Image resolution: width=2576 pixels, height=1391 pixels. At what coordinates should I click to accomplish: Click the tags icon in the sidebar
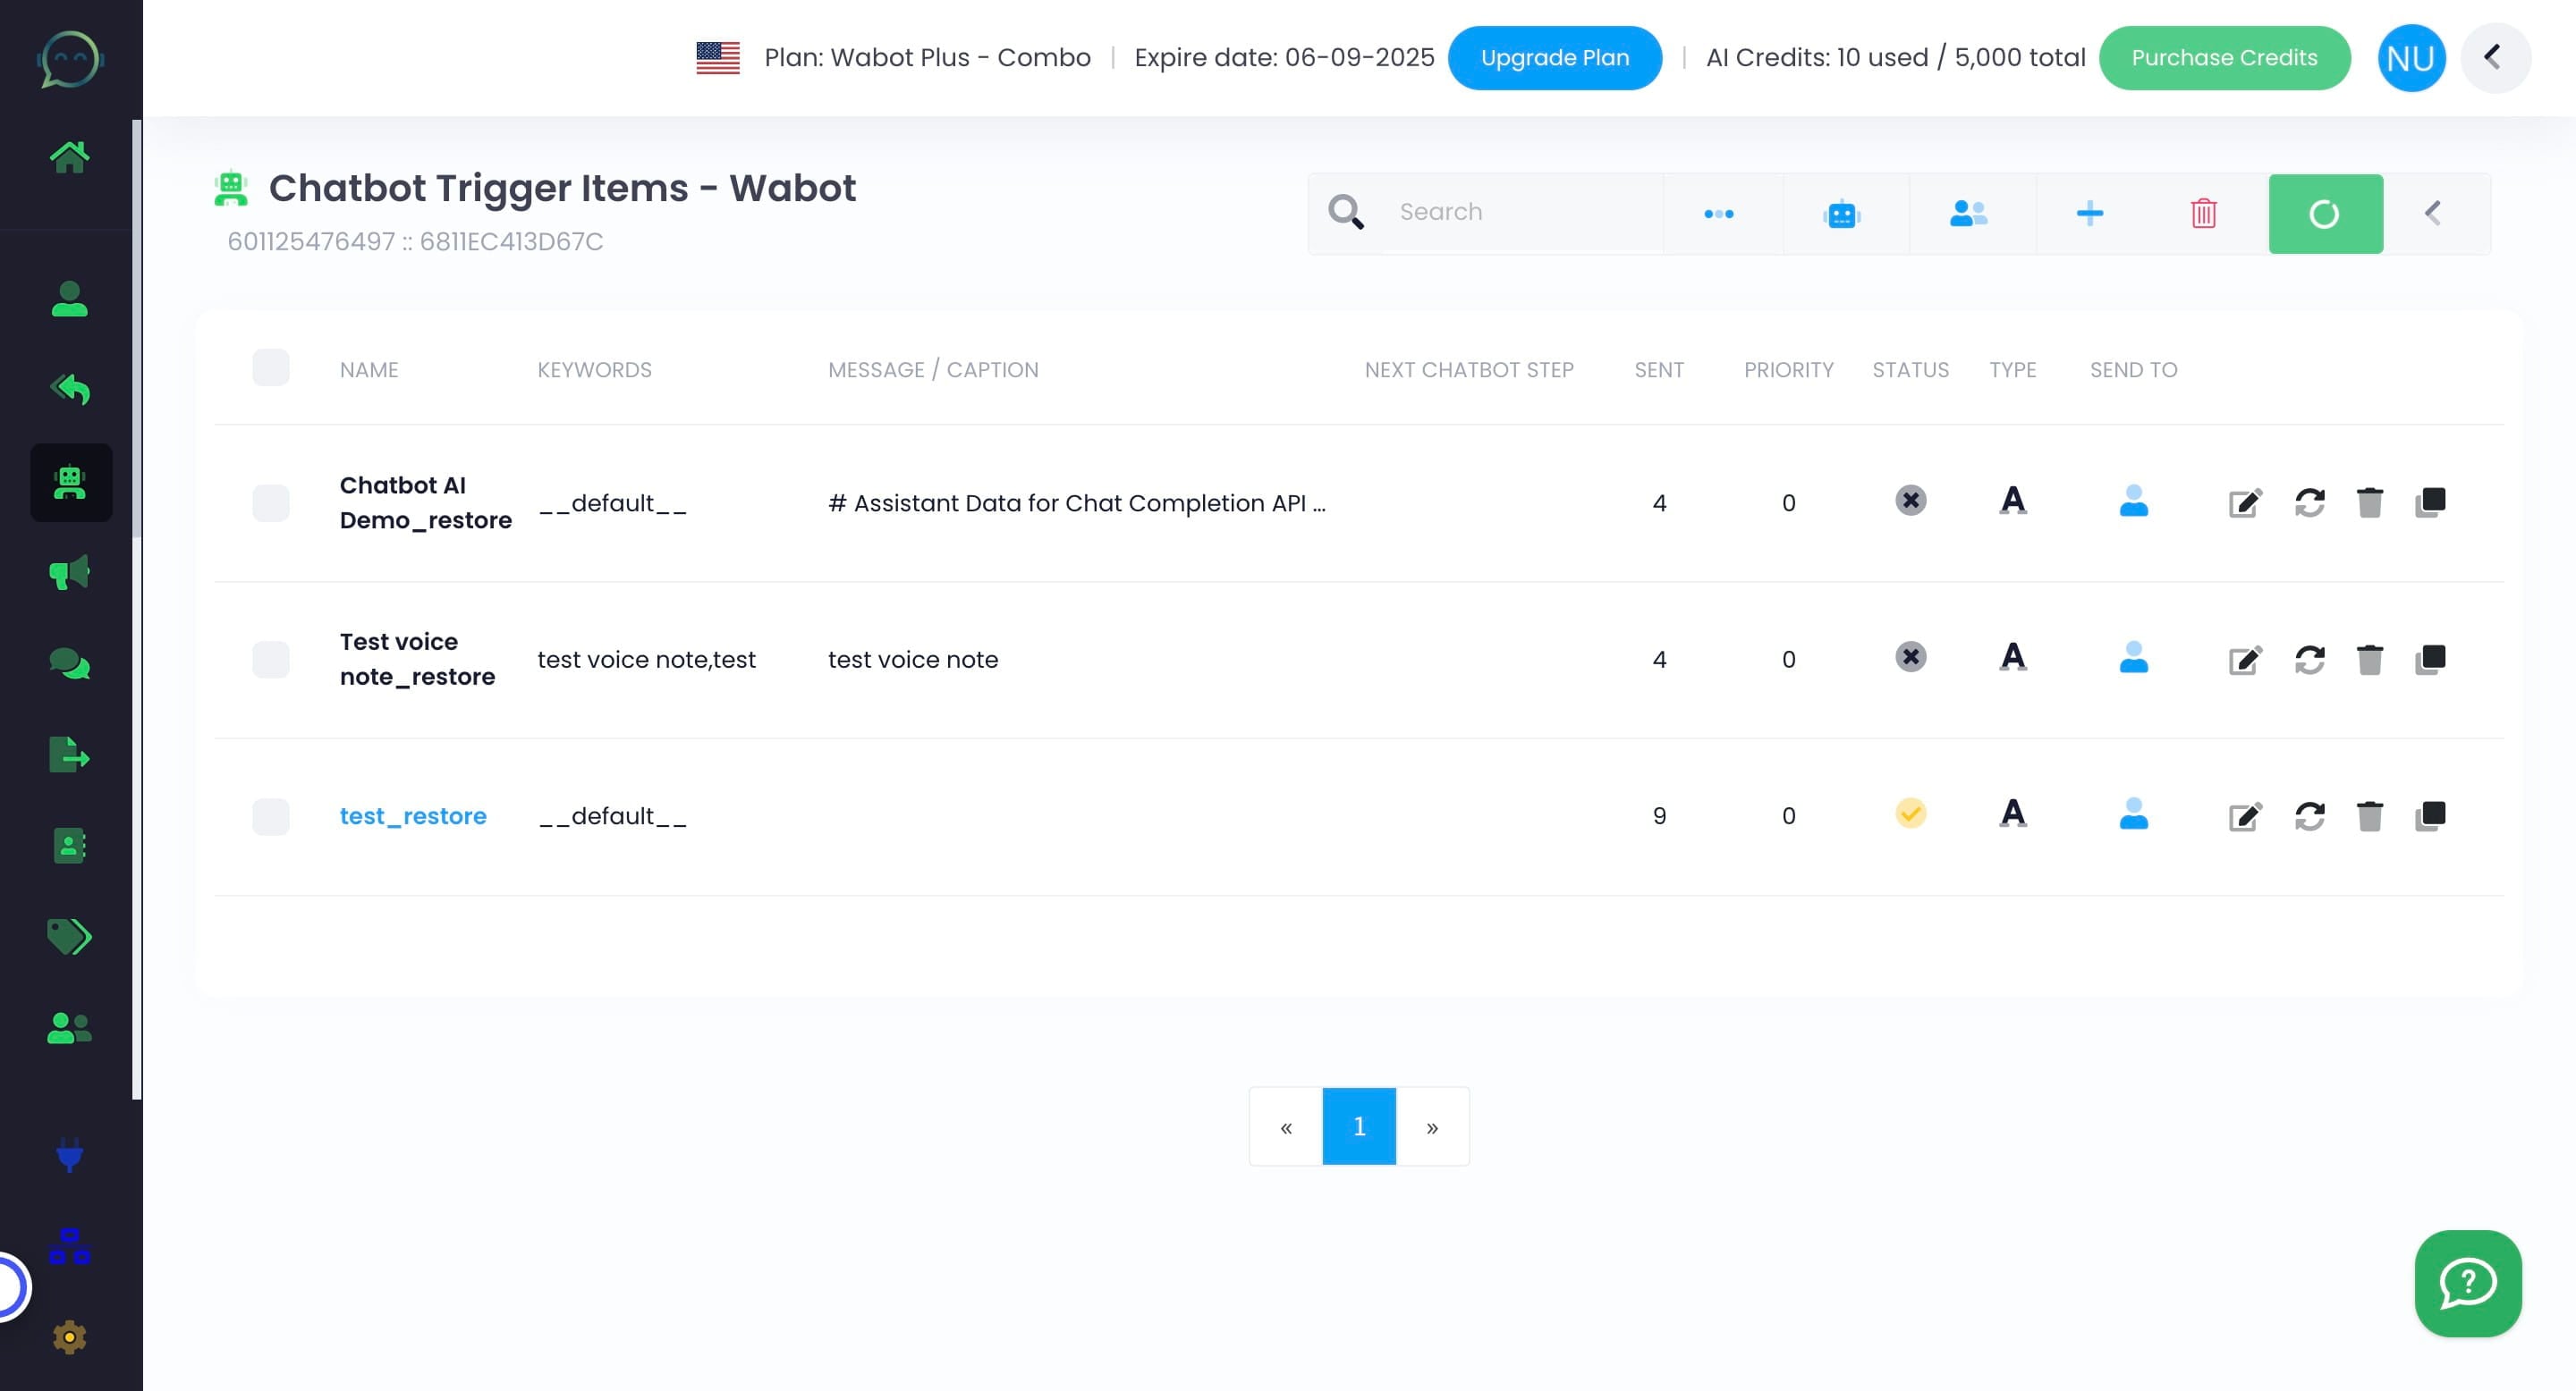[x=68, y=938]
